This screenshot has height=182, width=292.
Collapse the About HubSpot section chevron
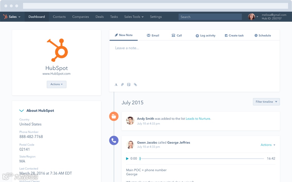tap(21, 110)
